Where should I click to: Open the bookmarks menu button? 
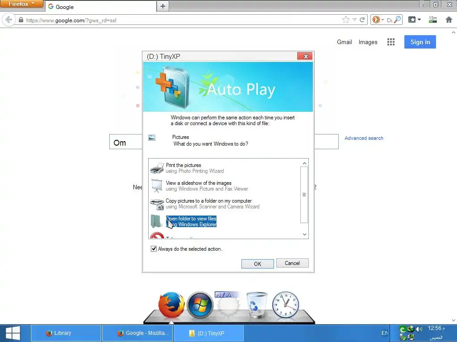(412, 20)
